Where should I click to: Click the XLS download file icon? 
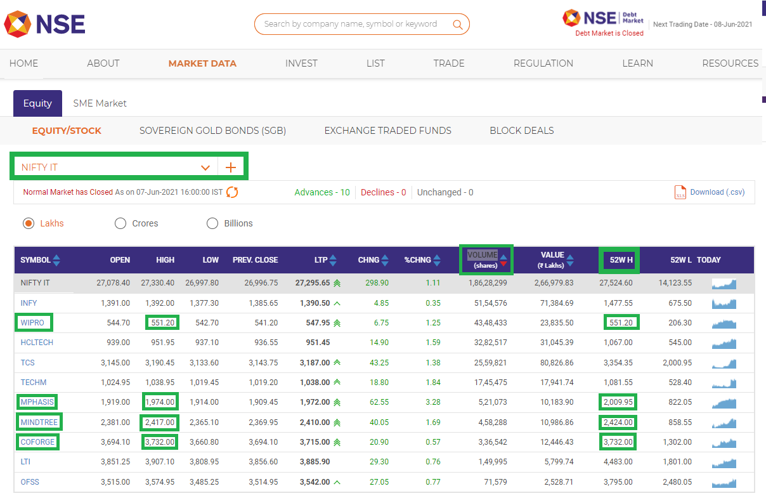[x=682, y=192]
